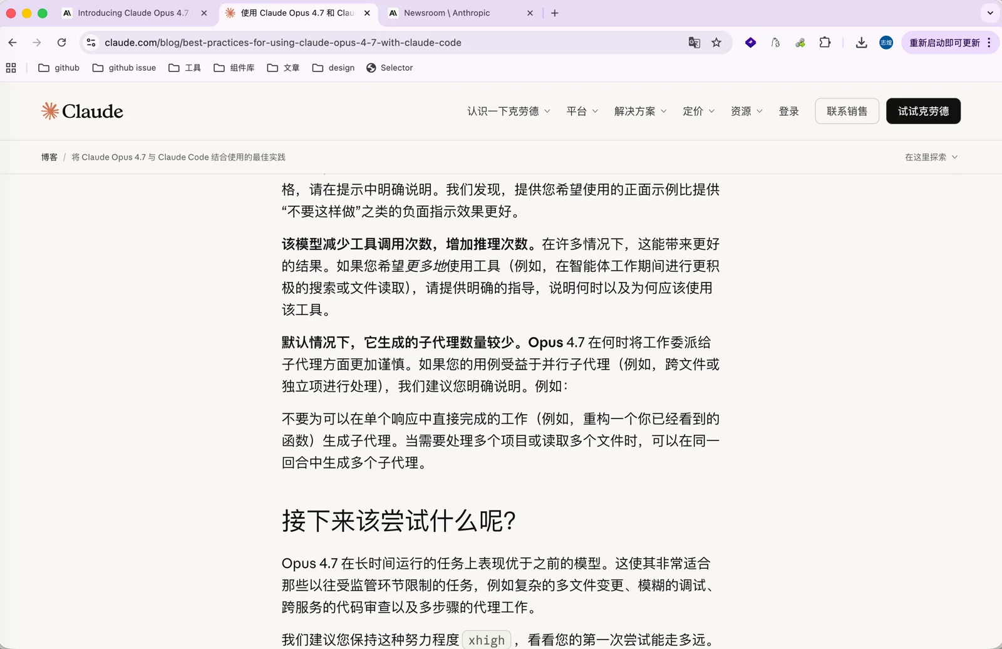Open the tab search dropdown arrow
The width and height of the screenshot is (1002, 649).
click(x=990, y=13)
